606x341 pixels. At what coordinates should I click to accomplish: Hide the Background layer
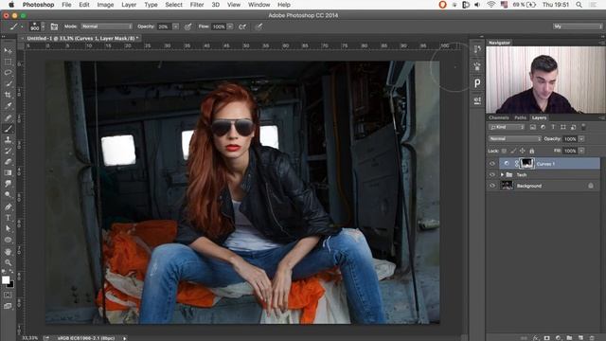(492, 186)
